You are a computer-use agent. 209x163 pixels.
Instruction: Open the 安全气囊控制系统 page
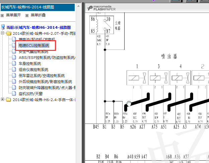point(33,52)
